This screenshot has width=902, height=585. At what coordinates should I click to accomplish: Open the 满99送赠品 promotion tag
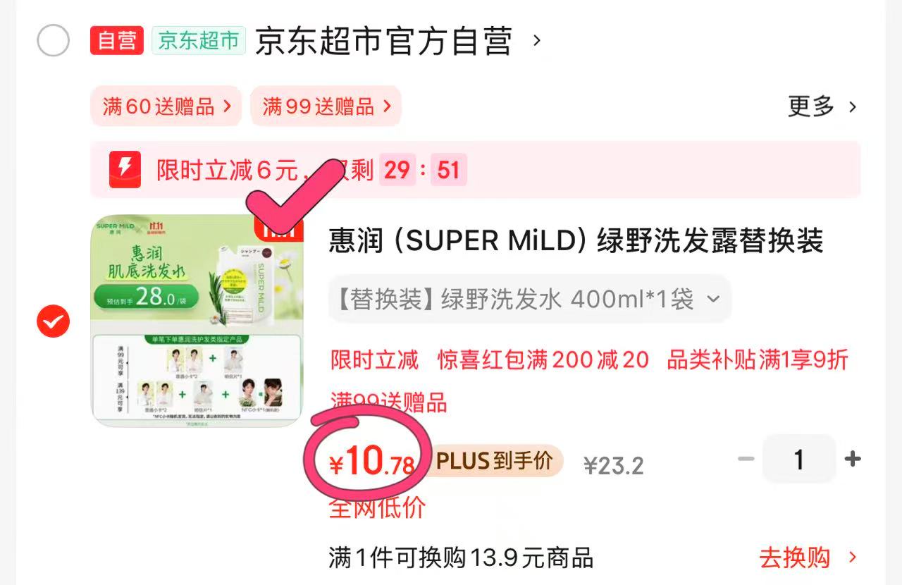[x=326, y=106]
